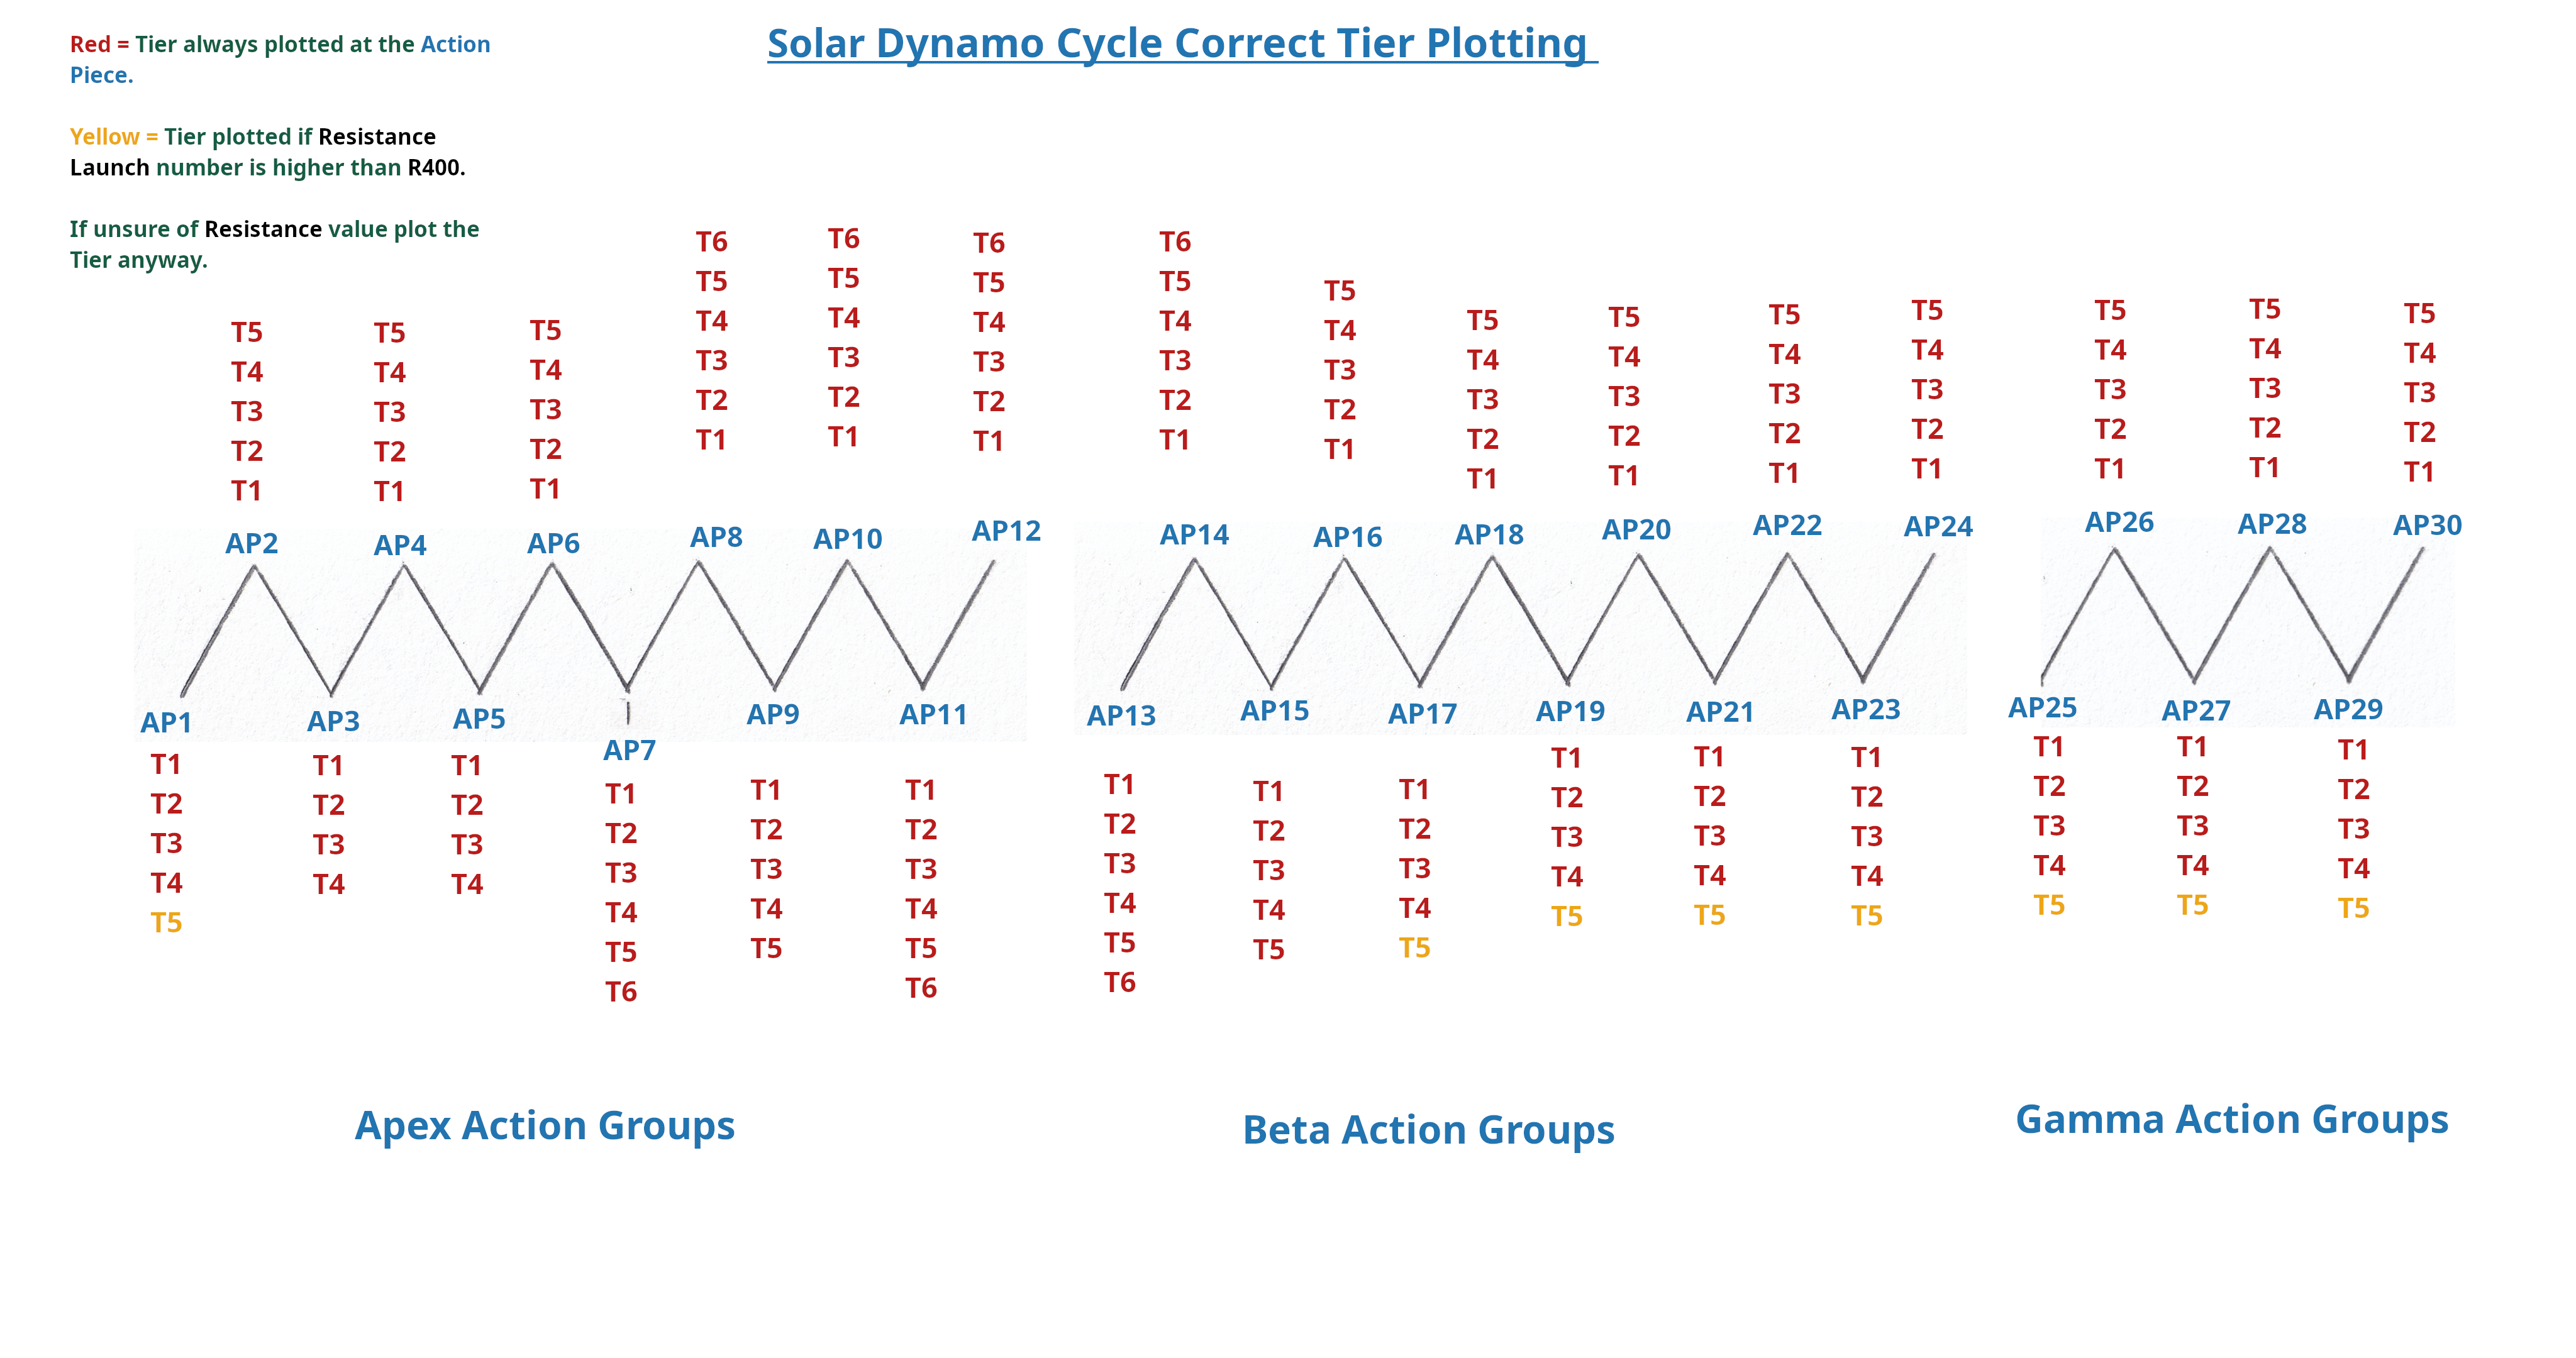This screenshot has height=1358, width=2576.
Task: Click the Apex Action Groups heading
Action: (545, 1126)
